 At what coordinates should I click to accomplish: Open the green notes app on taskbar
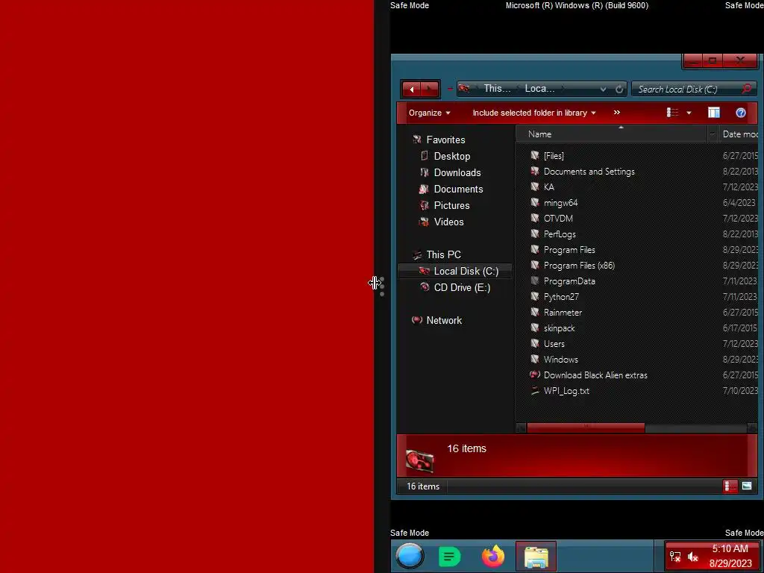pos(449,557)
